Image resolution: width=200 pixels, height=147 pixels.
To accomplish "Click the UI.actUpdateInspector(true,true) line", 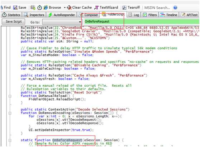I will [x=61, y=130].
